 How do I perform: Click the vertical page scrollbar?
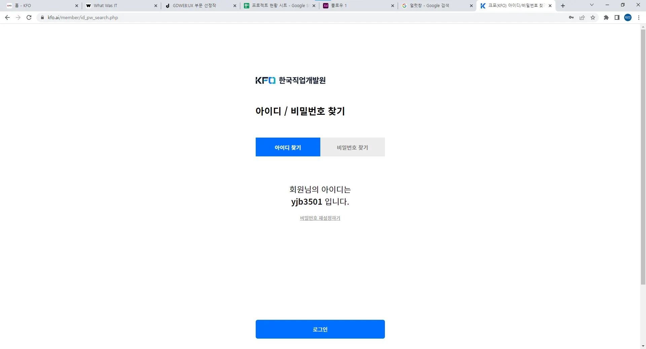pyautogui.click(x=643, y=157)
